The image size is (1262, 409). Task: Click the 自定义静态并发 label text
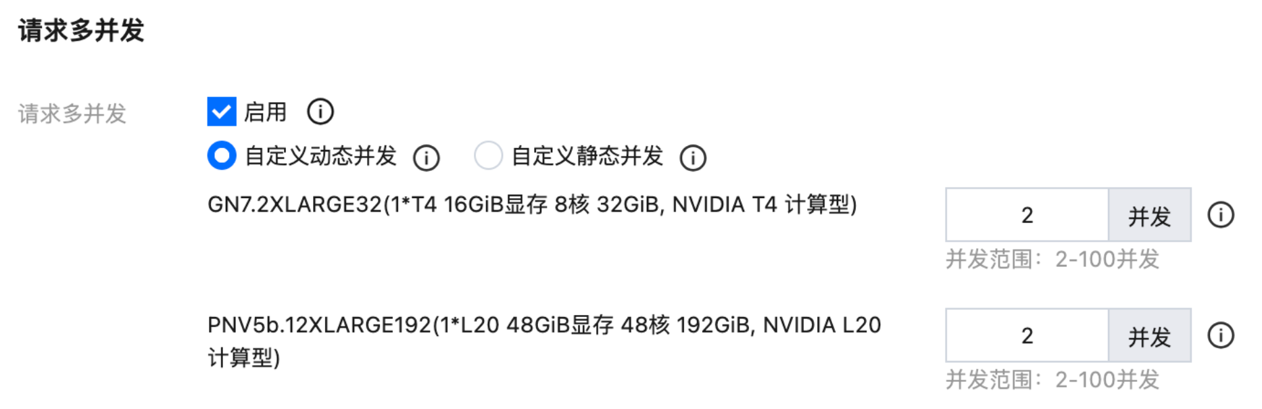(x=587, y=156)
